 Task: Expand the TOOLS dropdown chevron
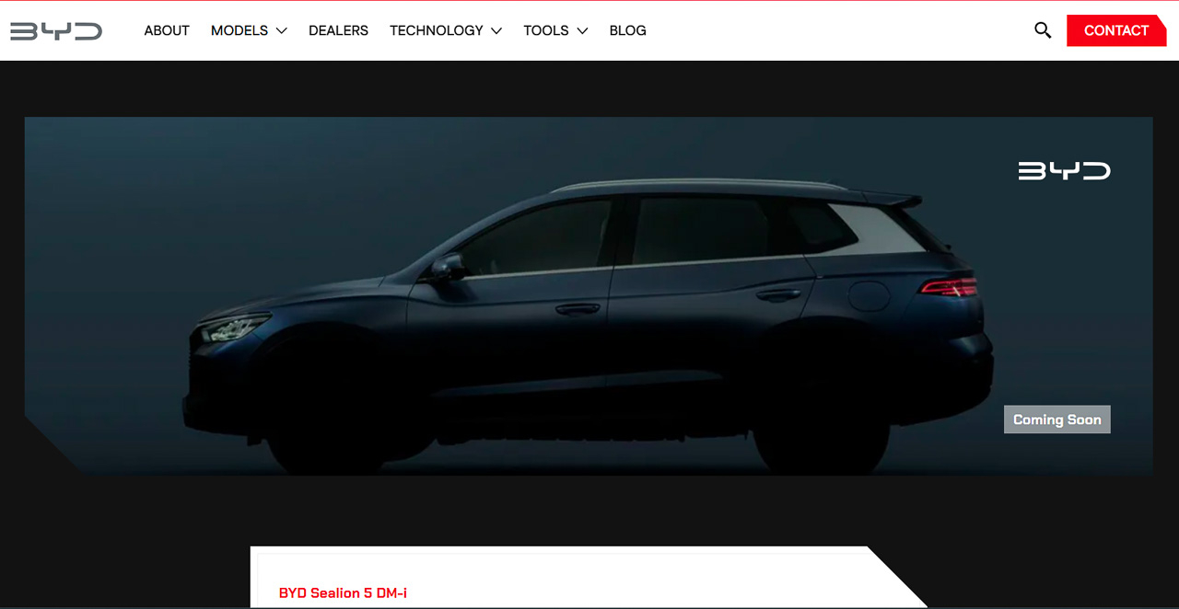[582, 31]
